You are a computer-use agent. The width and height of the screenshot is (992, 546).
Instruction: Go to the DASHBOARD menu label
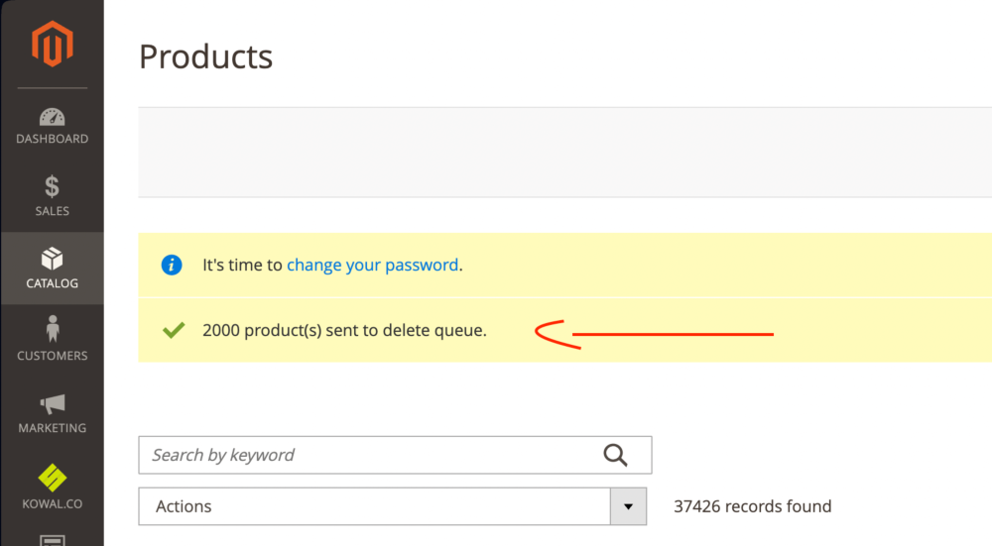52,139
